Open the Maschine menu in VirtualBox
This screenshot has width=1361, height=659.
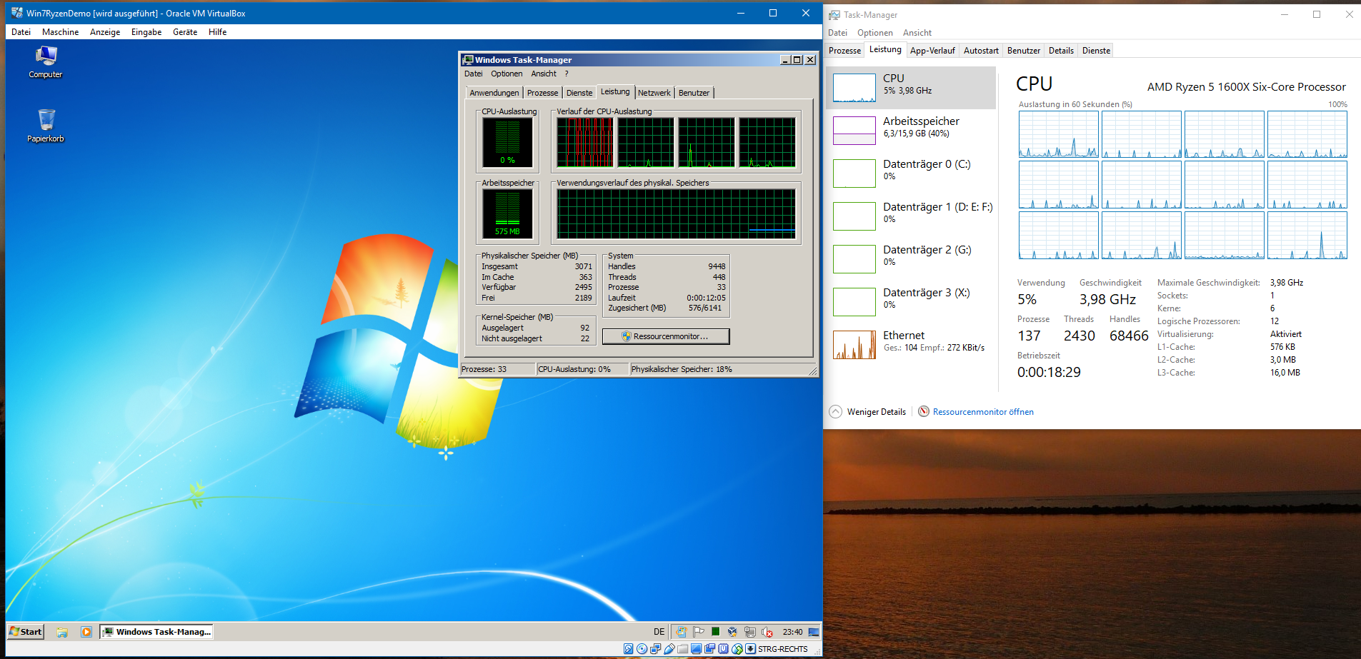pyautogui.click(x=60, y=32)
